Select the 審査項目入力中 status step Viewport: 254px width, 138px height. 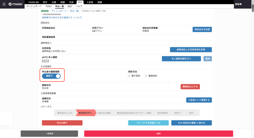point(65,113)
